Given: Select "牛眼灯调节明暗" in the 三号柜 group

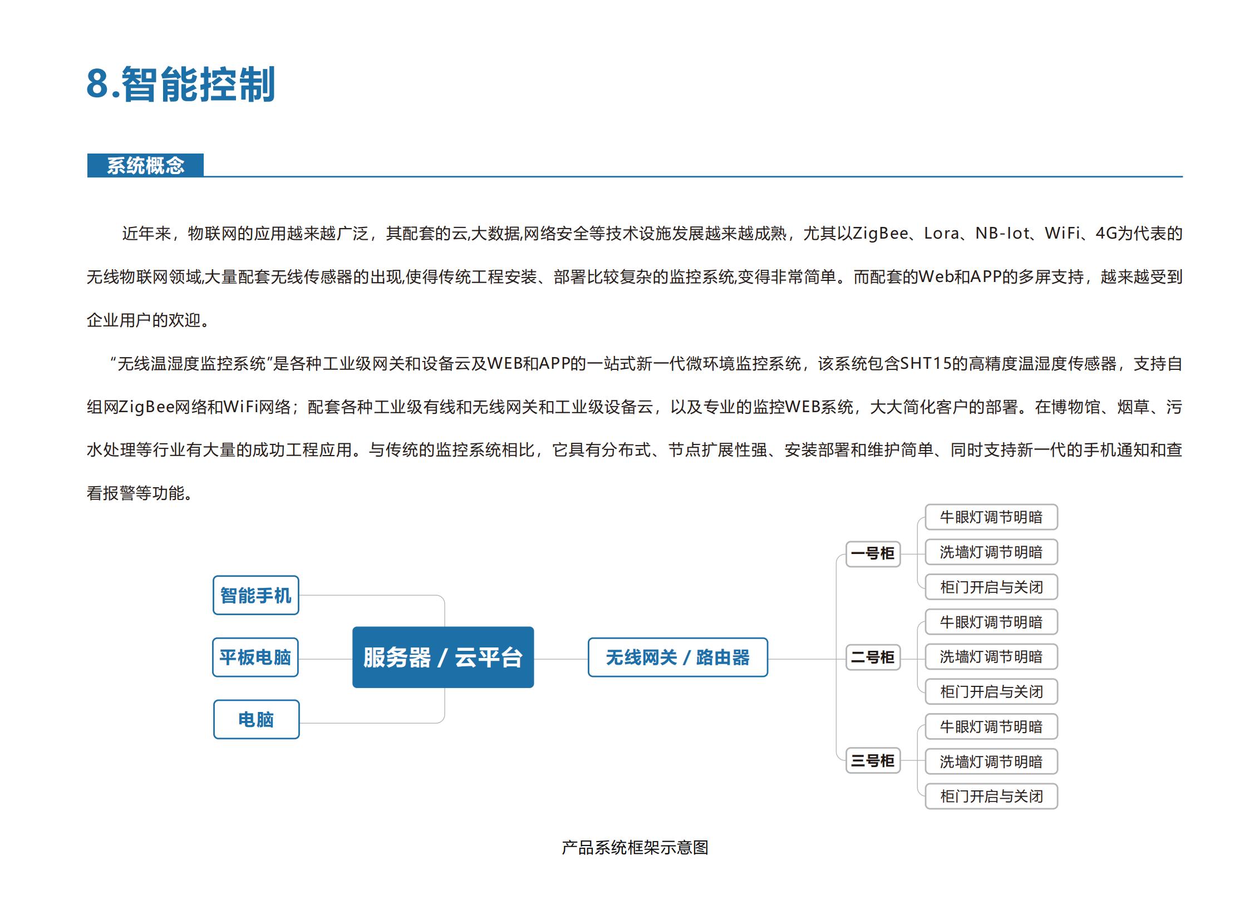Looking at the screenshot, I should coord(991,727).
